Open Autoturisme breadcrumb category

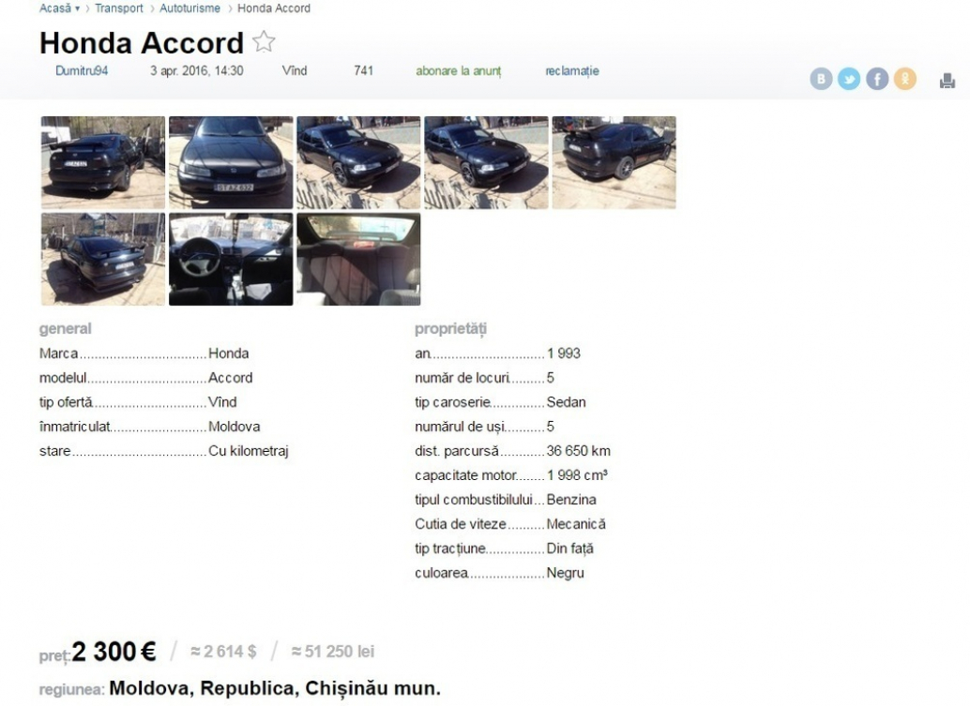click(189, 8)
